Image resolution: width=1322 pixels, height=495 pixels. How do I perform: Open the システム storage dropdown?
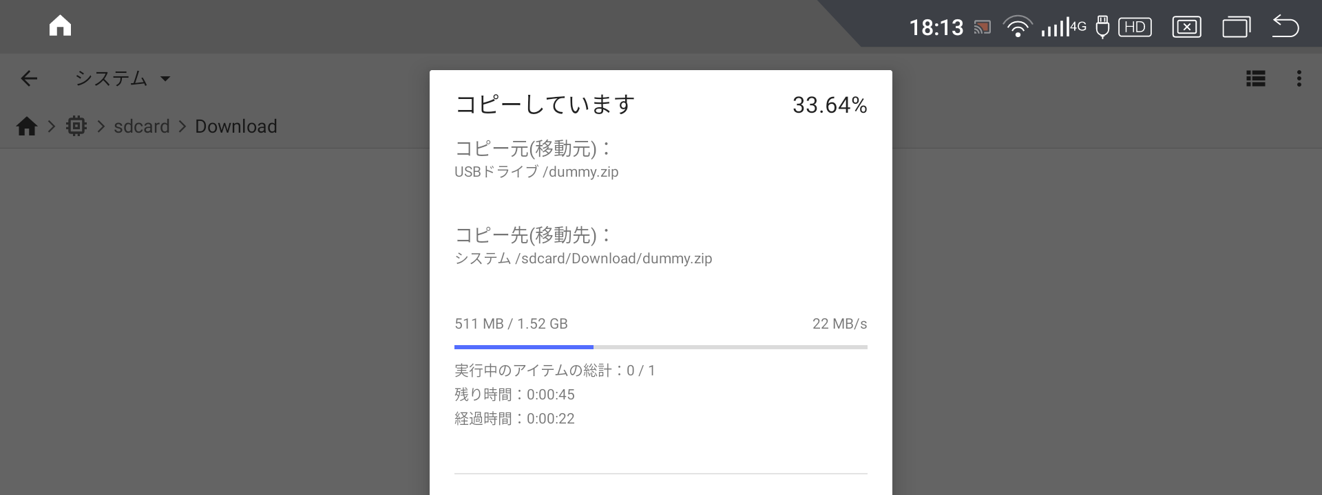123,78
